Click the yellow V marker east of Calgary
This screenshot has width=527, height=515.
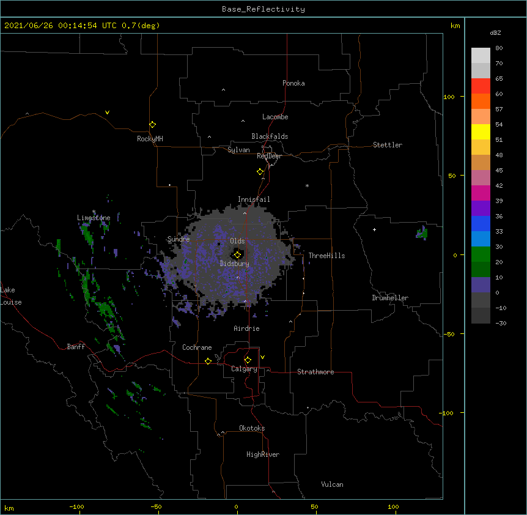pyautogui.click(x=262, y=357)
